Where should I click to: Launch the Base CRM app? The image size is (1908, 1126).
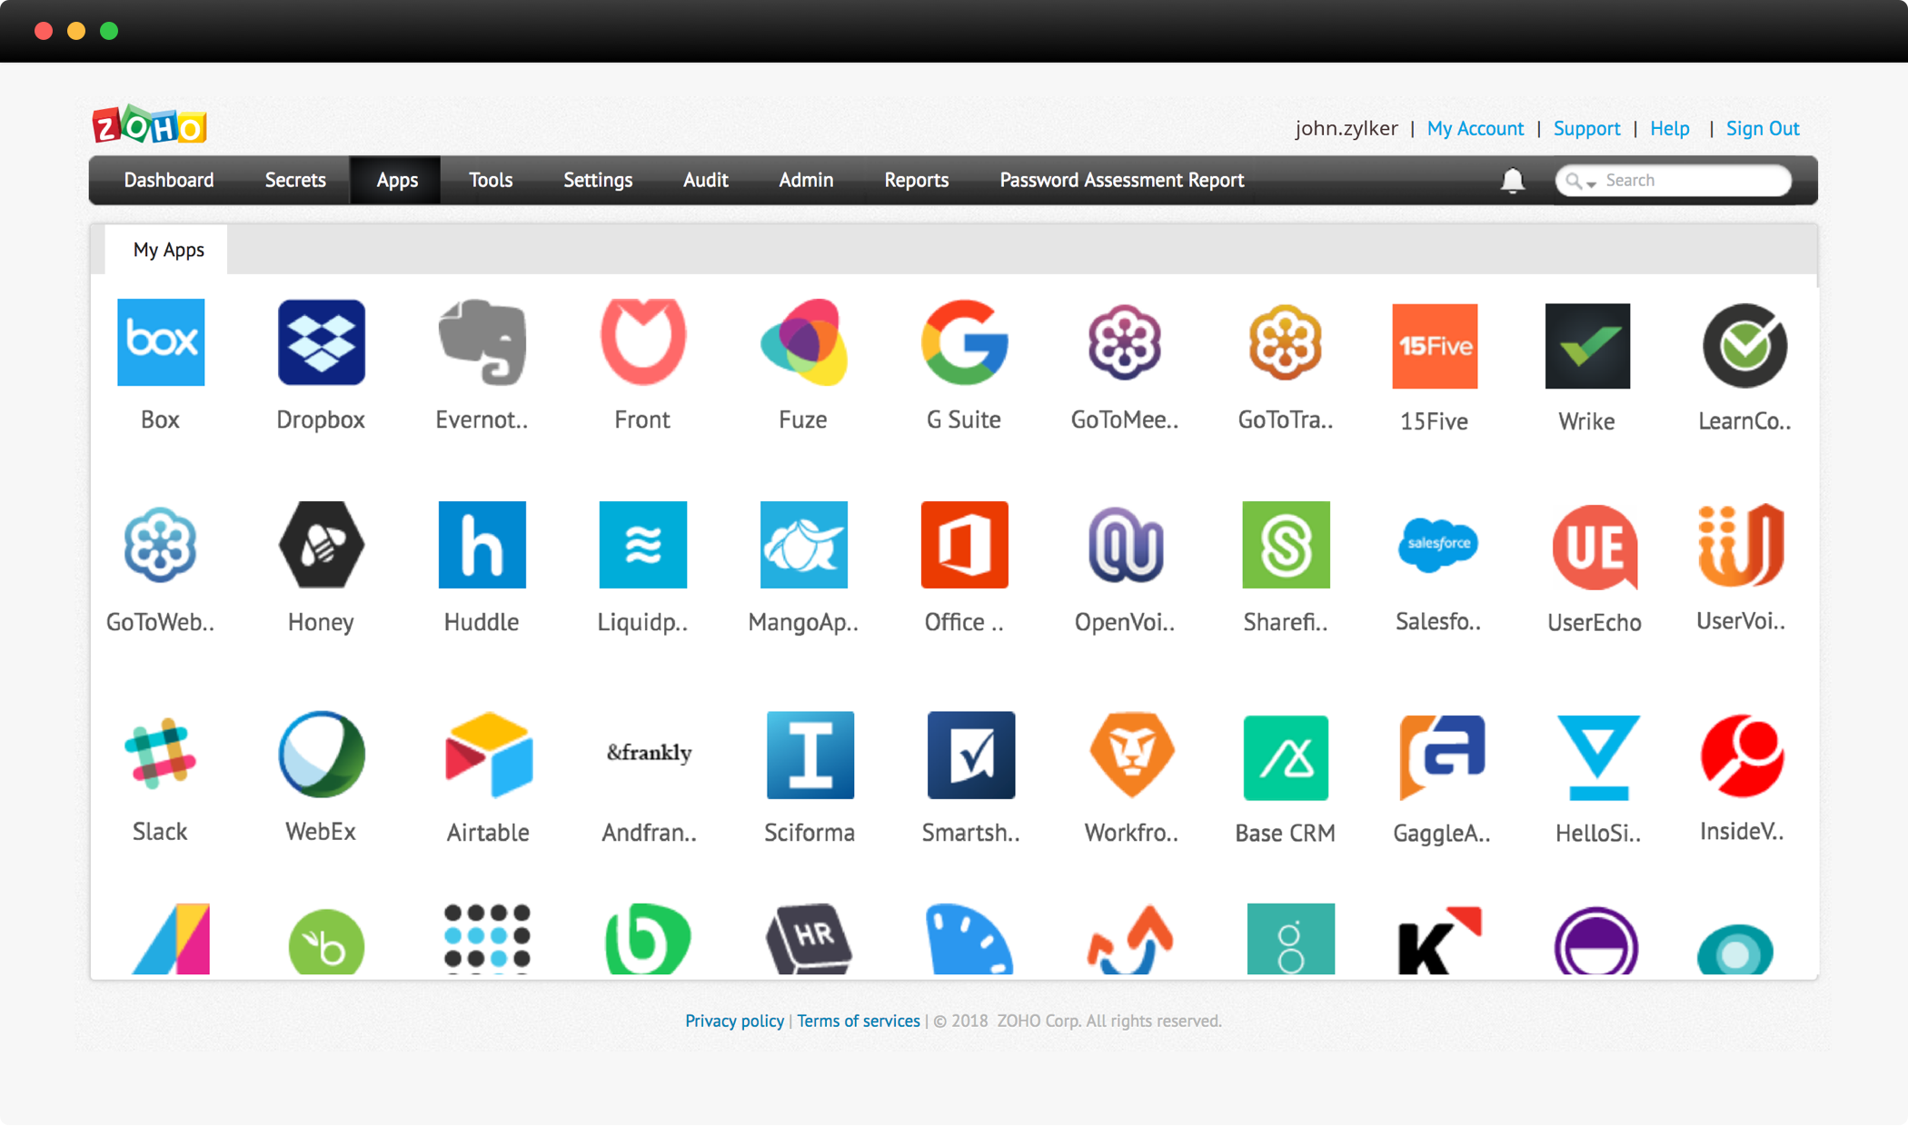1286,758
